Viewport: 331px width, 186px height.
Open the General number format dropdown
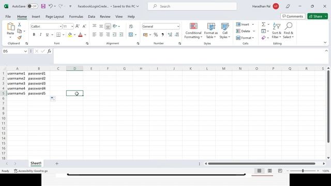(178, 26)
